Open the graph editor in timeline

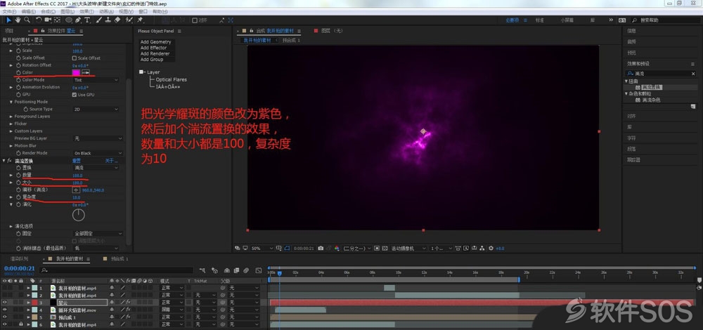click(x=259, y=270)
